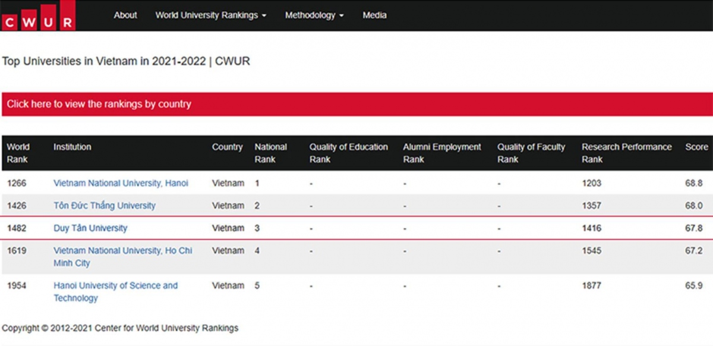Click the National Rank column header
The height and width of the screenshot is (346, 713).
(270, 153)
